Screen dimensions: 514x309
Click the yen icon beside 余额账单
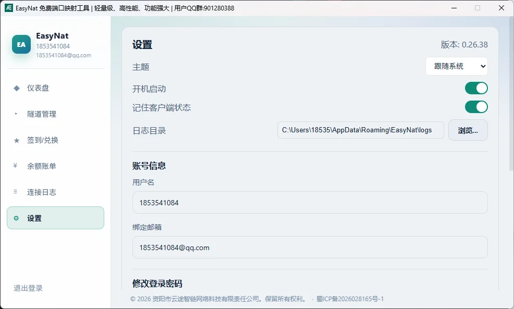click(15, 166)
